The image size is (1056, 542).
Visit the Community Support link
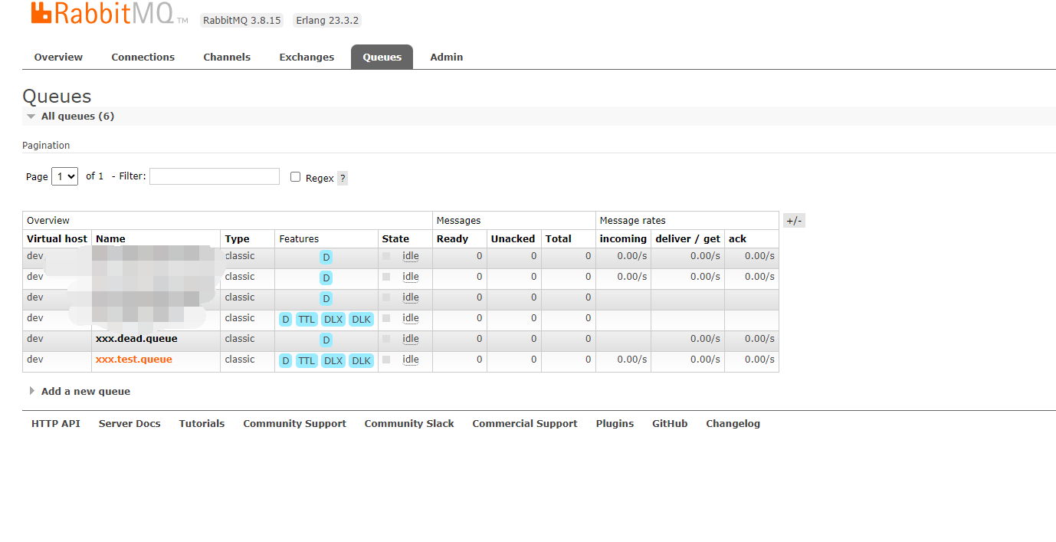pos(295,423)
